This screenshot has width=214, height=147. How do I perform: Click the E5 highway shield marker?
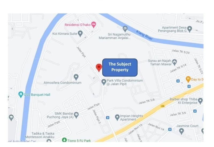click(x=163, y=106)
